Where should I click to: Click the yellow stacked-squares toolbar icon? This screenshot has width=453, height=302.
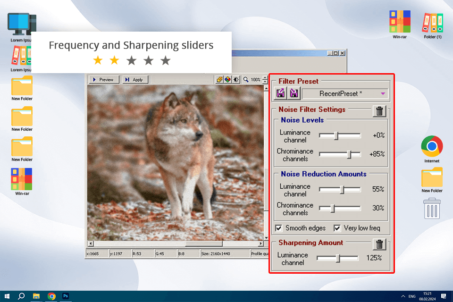(x=219, y=79)
